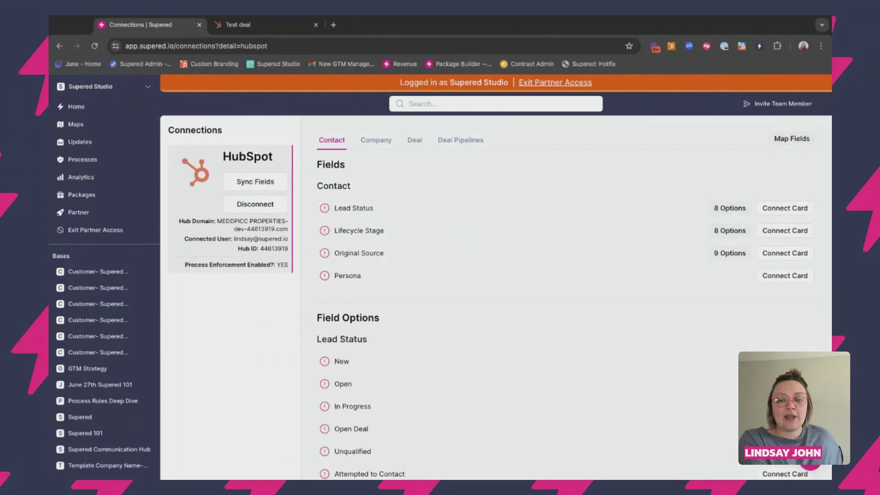The height and width of the screenshot is (495, 880).
Task: Expand the Supered Studio workspace dropdown
Action: [148, 87]
